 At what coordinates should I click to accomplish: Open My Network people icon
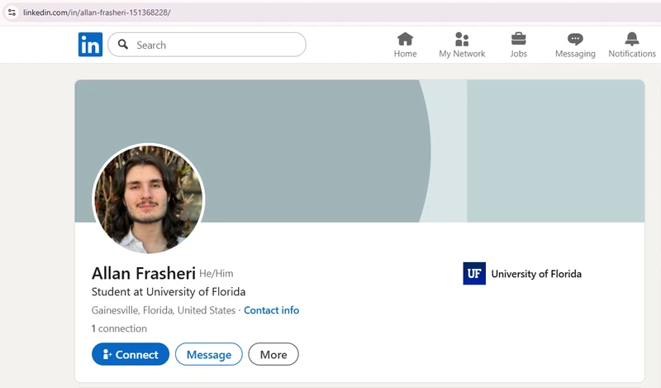(462, 39)
